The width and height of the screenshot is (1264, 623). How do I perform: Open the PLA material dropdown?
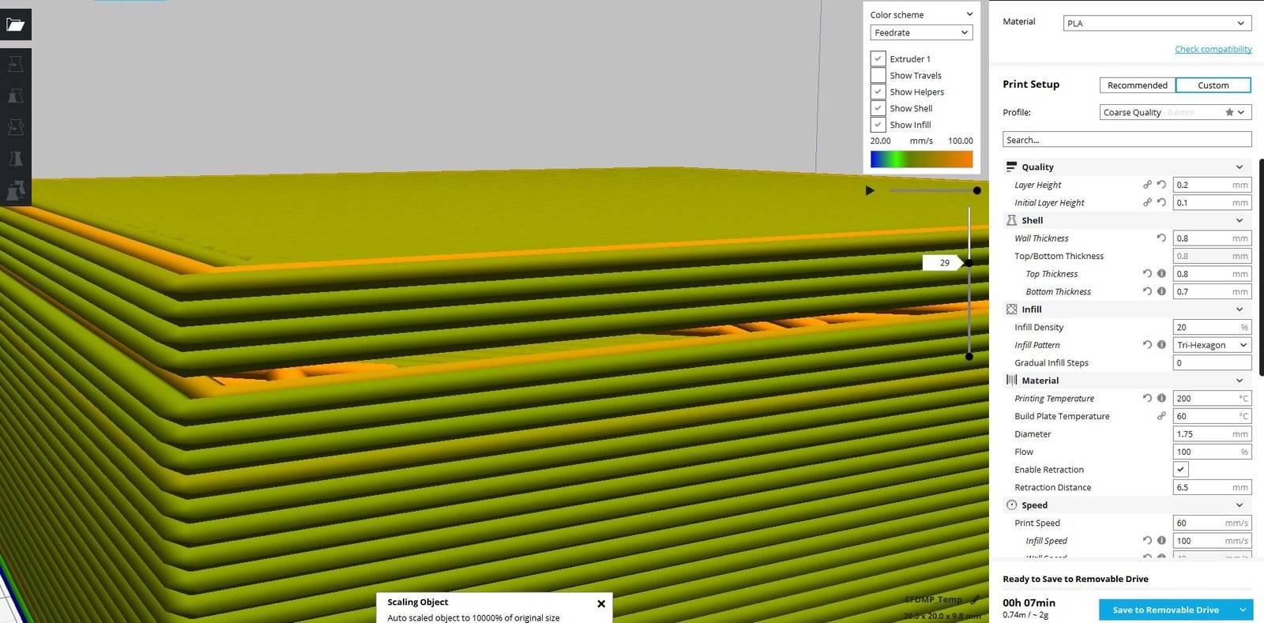(x=1156, y=24)
